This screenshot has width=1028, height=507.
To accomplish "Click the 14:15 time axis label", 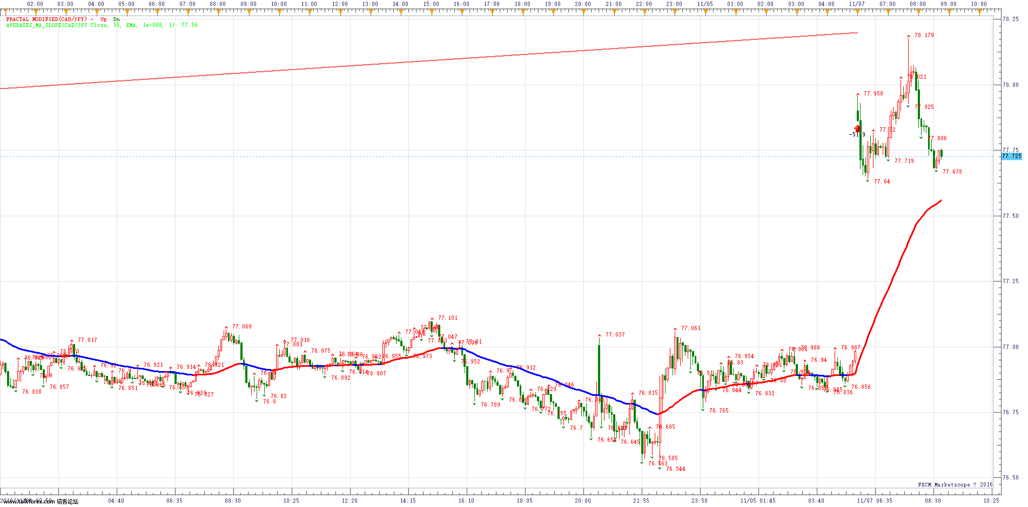I will (408, 501).
